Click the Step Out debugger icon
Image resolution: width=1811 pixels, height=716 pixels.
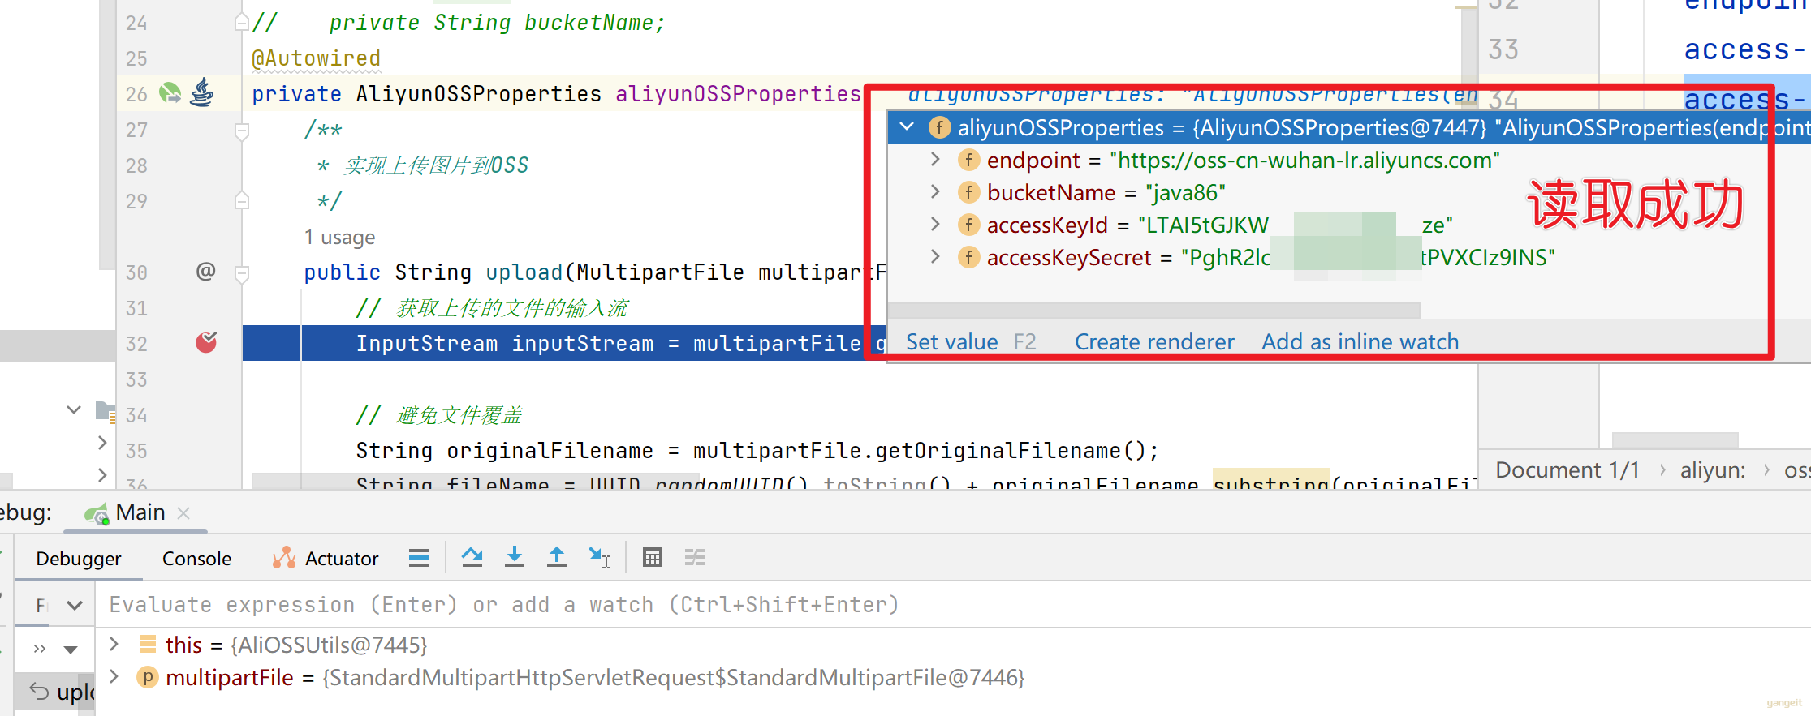point(557,558)
